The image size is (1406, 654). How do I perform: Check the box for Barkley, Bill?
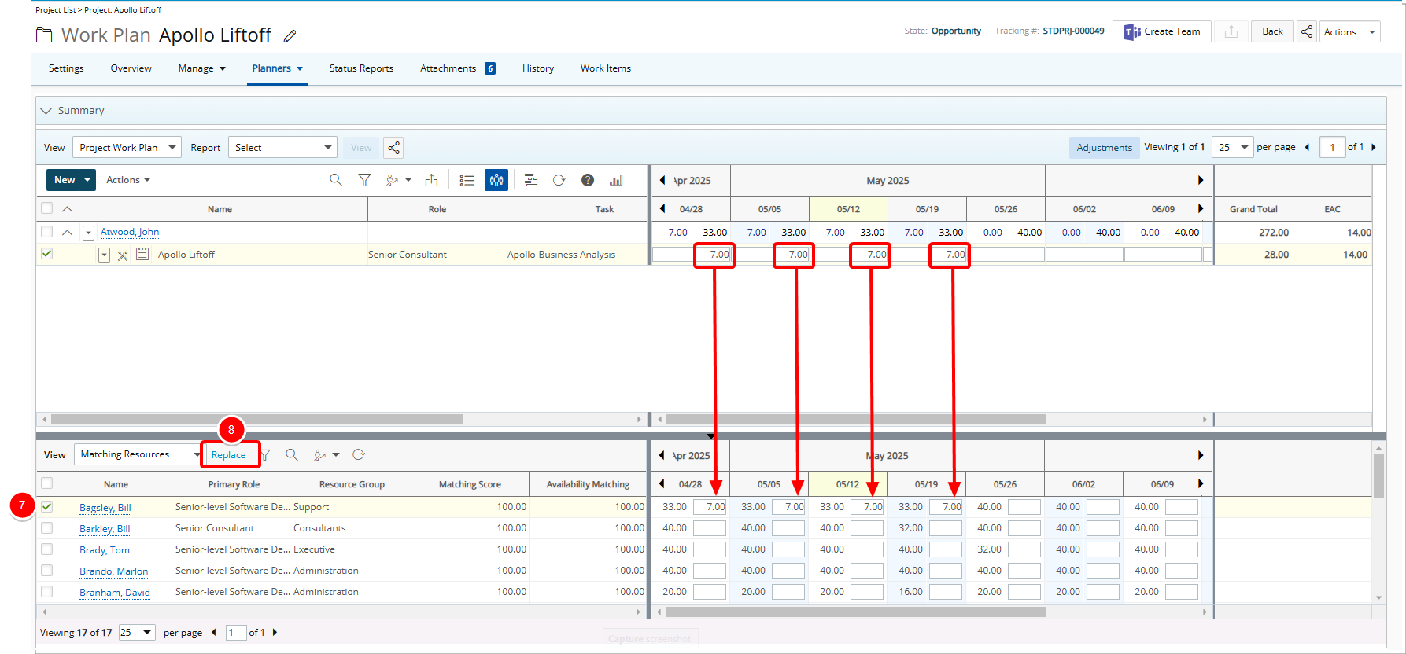[46, 528]
